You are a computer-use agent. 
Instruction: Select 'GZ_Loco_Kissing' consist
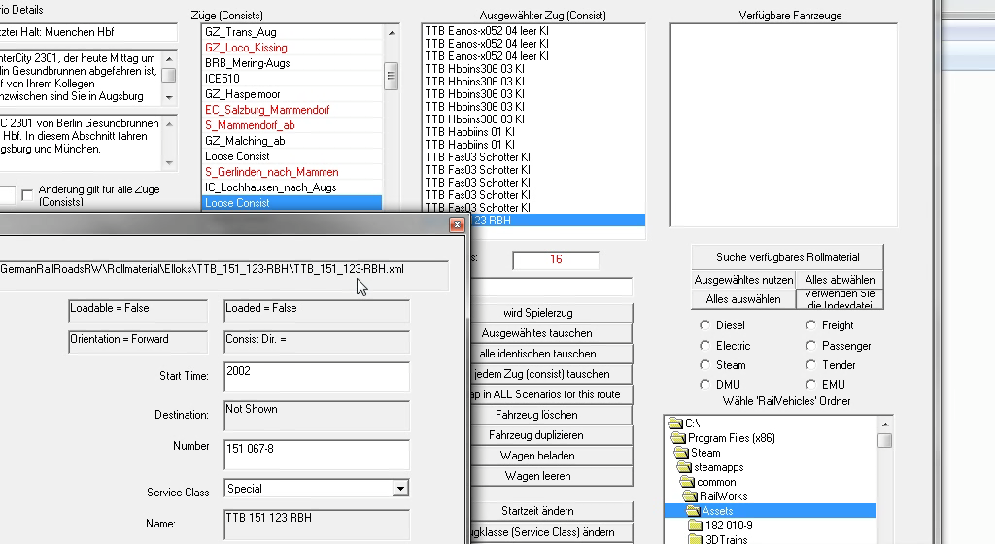[292, 48]
